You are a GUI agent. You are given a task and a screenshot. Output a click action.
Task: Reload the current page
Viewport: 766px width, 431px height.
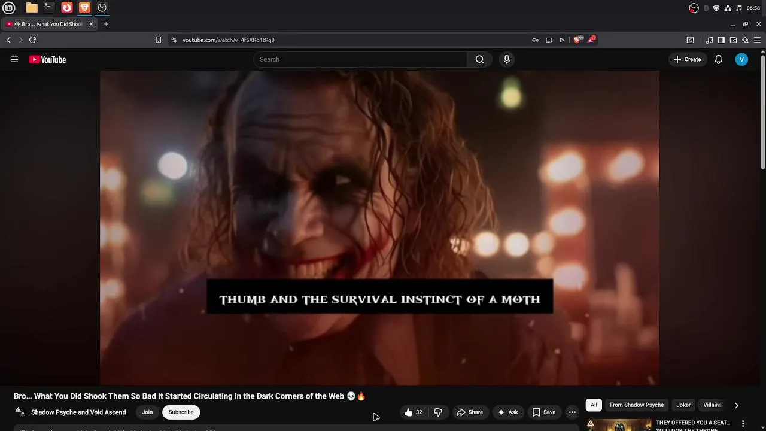tap(32, 40)
